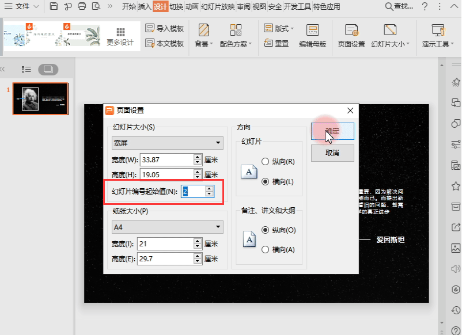
Task: Increase the slide number start value
Action: click(x=209, y=188)
